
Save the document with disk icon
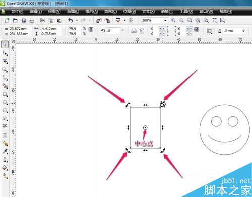pos(24,20)
